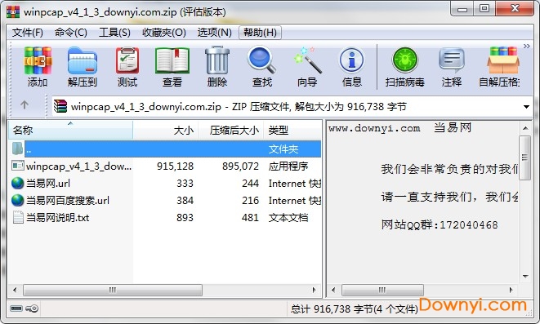
Task: Click the globe icon of 当易网.url
Action: [17, 184]
